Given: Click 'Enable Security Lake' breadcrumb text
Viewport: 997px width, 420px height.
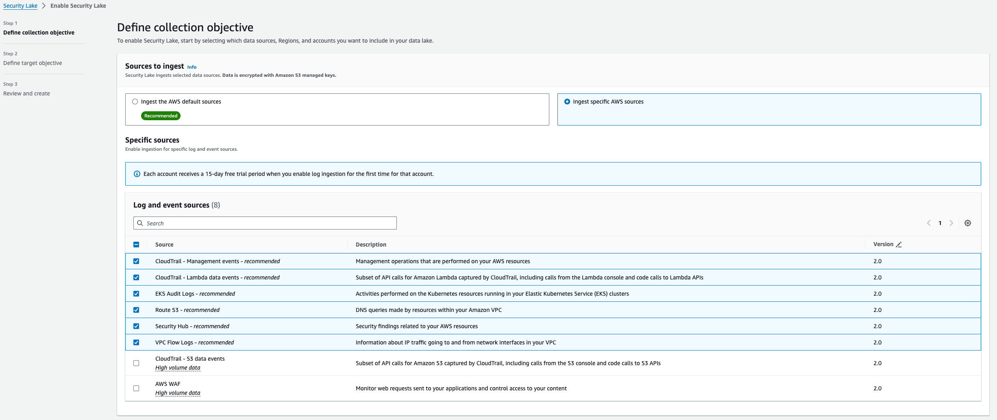Looking at the screenshot, I should pos(78,6).
